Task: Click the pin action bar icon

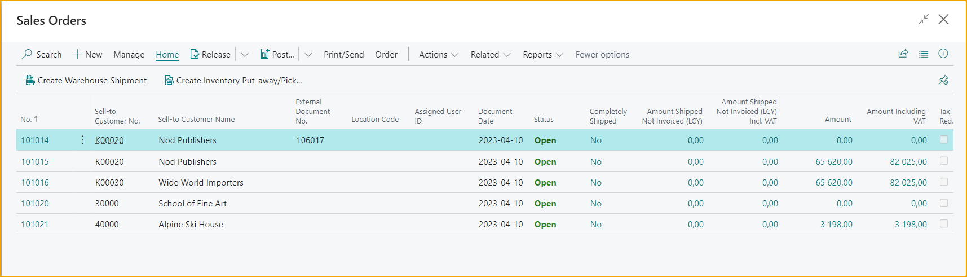Action: pyautogui.click(x=943, y=80)
